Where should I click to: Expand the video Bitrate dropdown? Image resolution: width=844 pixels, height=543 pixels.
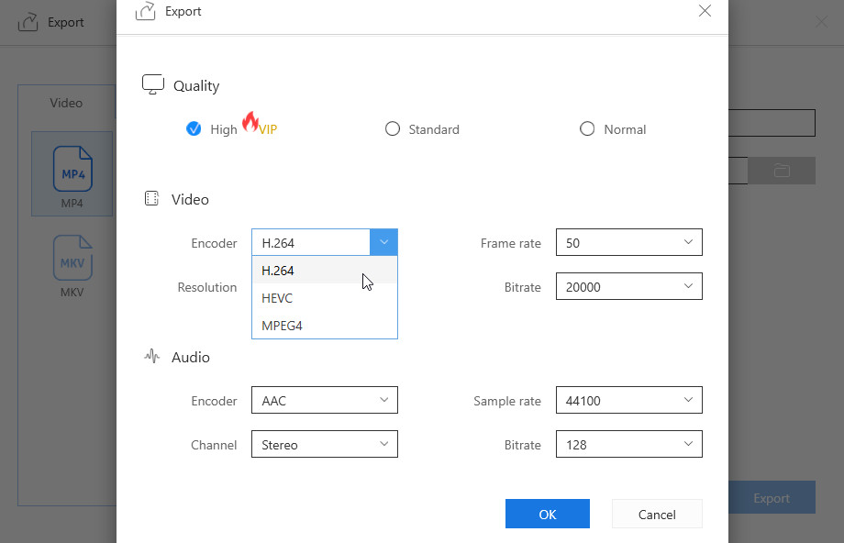click(628, 287)
